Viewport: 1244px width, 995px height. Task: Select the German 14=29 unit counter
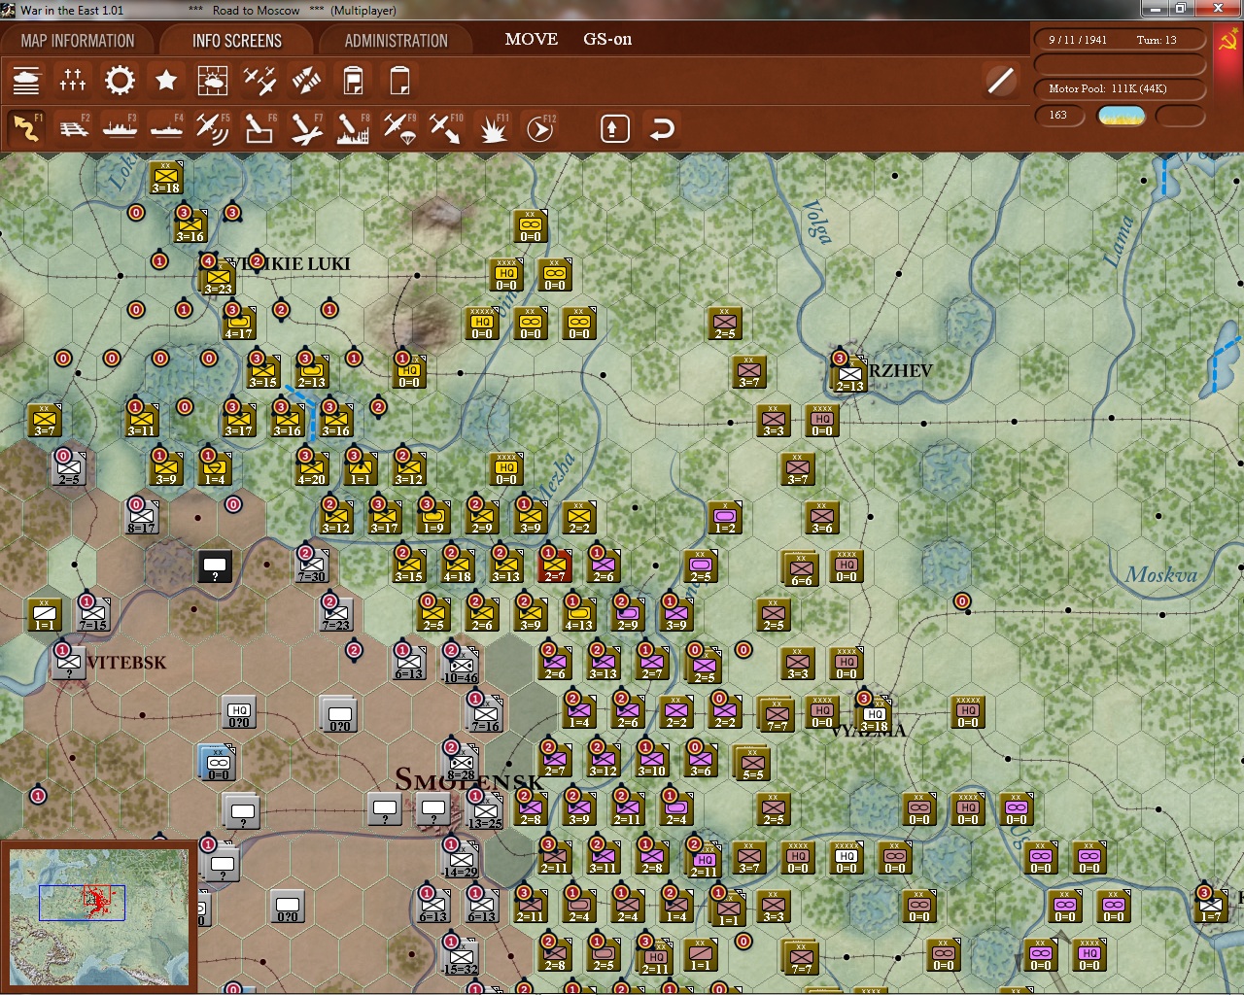click(x=460, y=860)
